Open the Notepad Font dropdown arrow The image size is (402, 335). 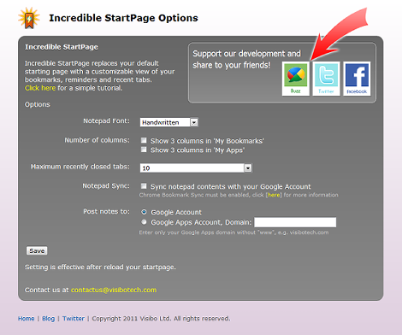(x=194, y=122)
